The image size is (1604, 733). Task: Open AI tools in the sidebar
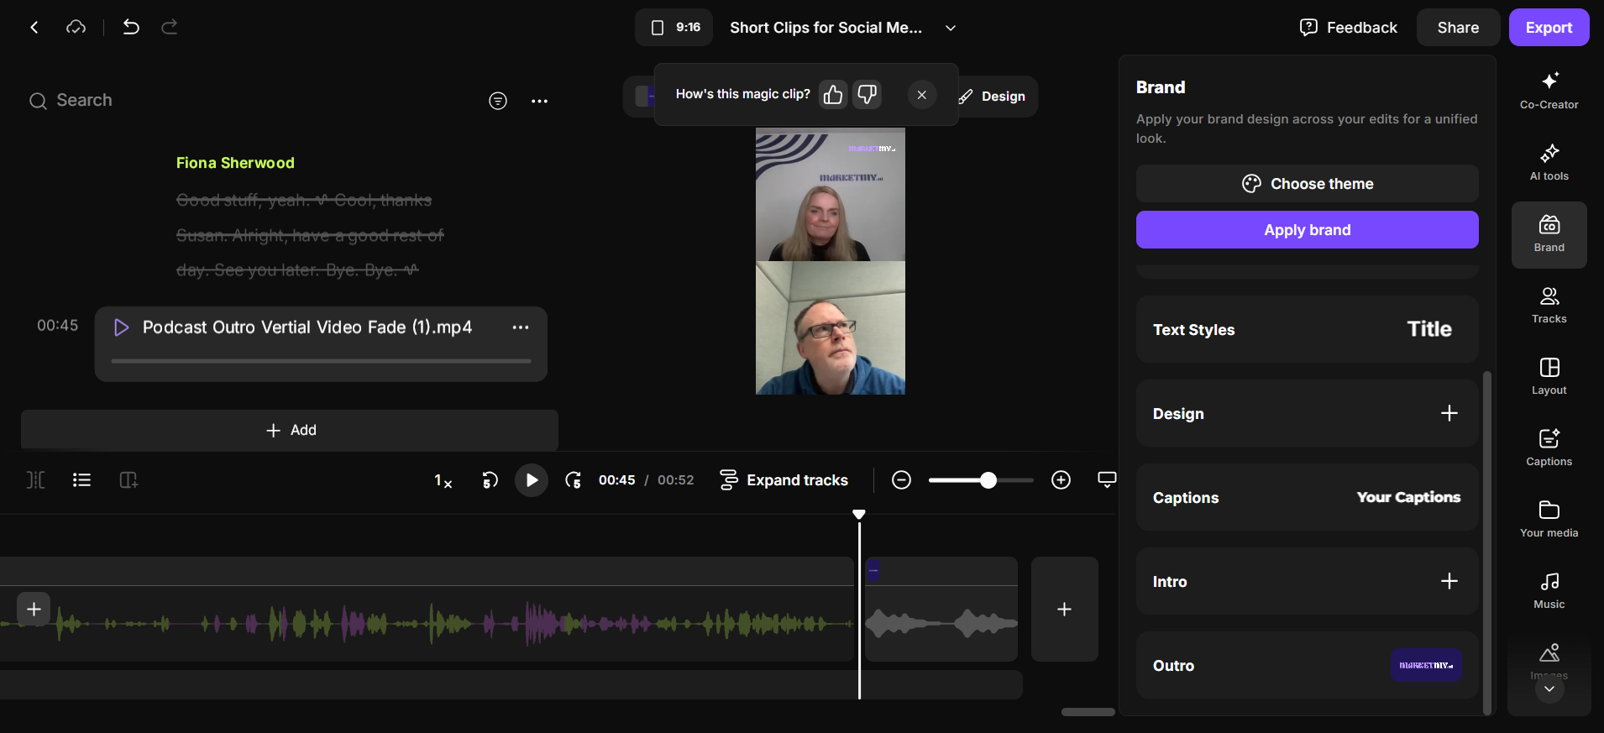pyautogui.click(x=1549, y=163)
